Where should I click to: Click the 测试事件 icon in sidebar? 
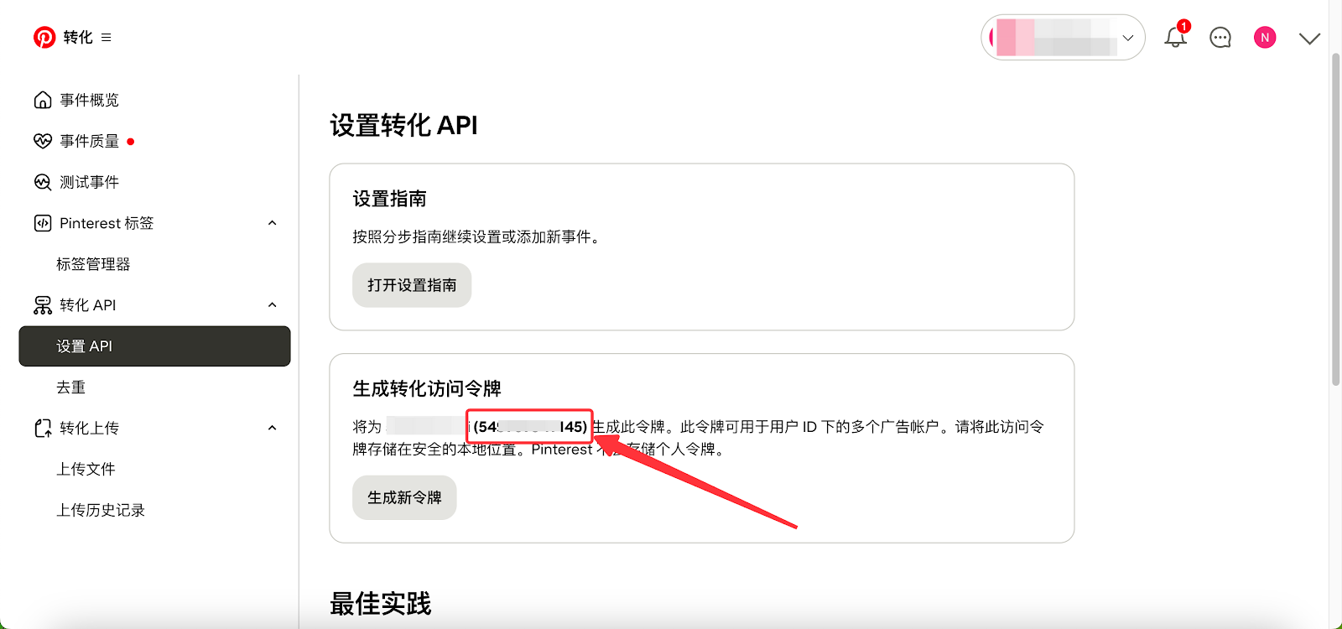point(43,182)
